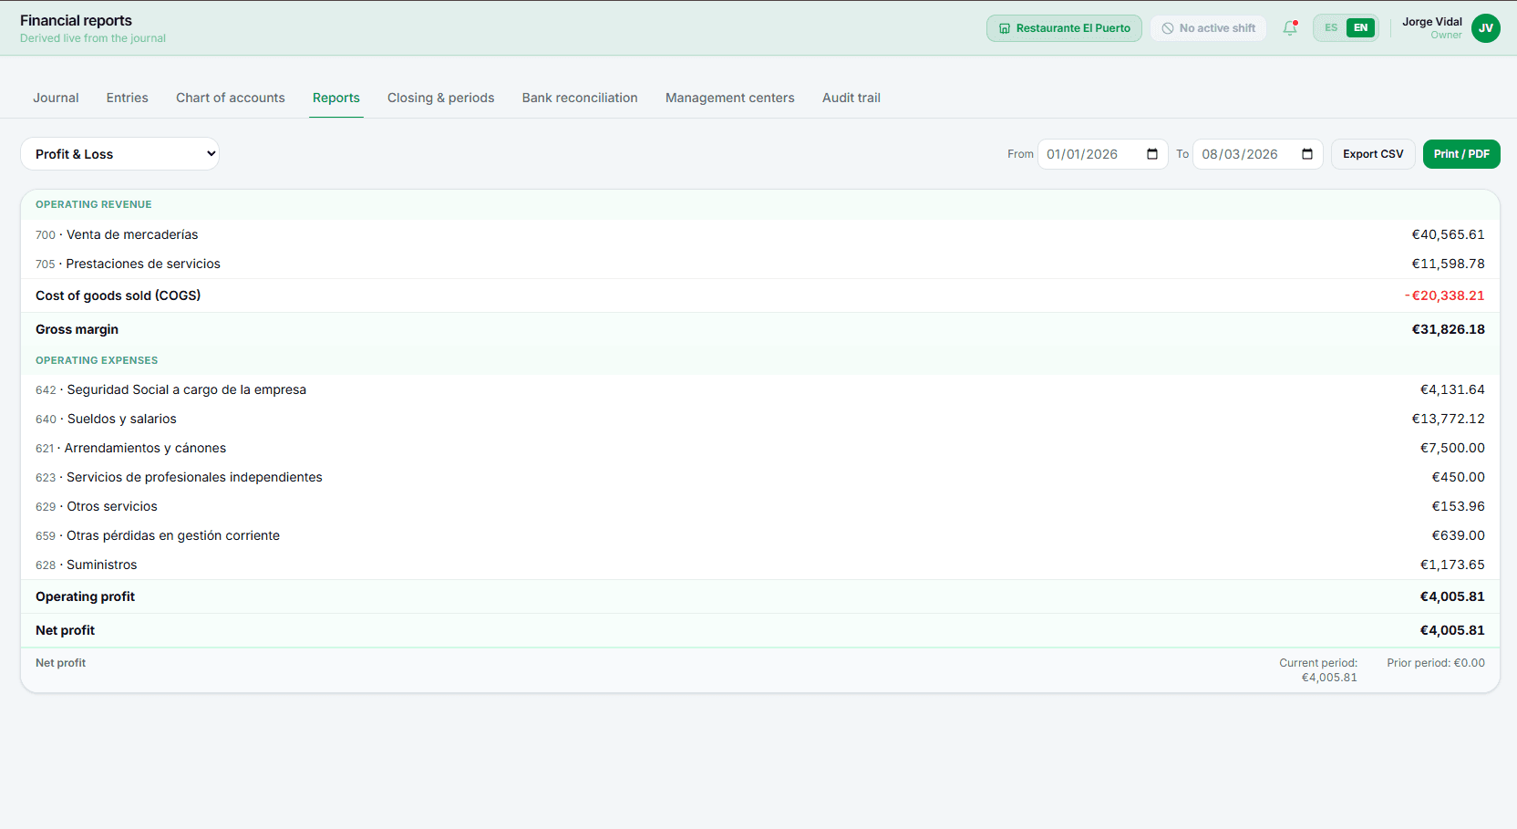Open Closing & periods tab
This screenshot has width=1517, height=829.
point(441,98)
